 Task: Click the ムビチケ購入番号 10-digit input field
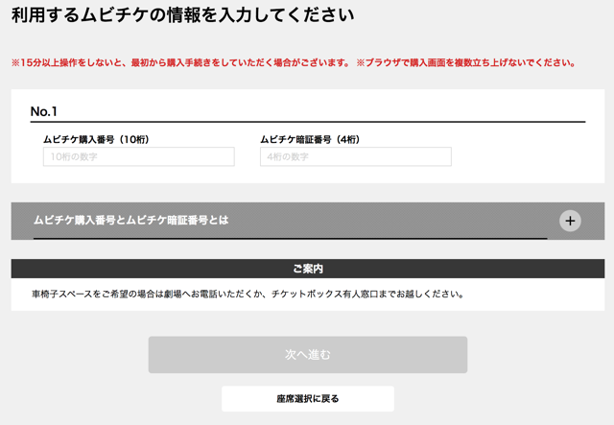click(x=138, y=156)
